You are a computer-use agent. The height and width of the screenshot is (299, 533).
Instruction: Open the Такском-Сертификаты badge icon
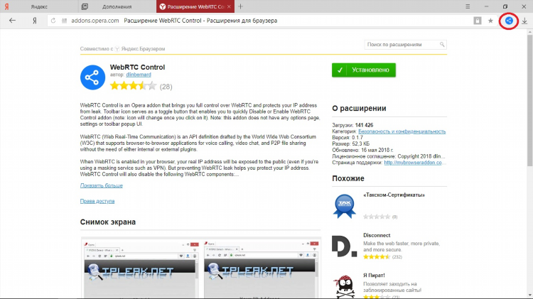(345, 205)
